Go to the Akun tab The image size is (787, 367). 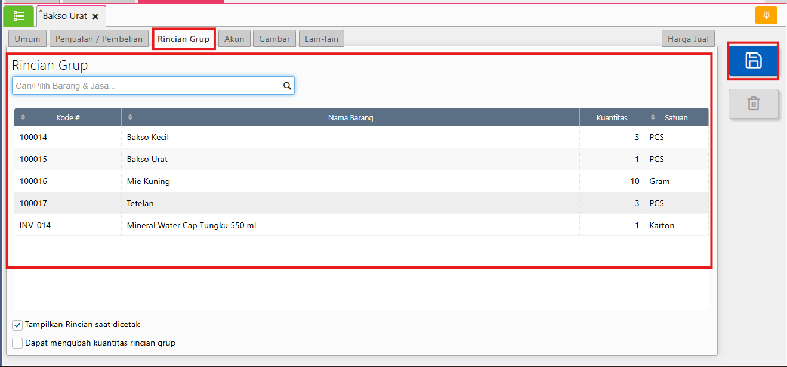pos(234,39)
